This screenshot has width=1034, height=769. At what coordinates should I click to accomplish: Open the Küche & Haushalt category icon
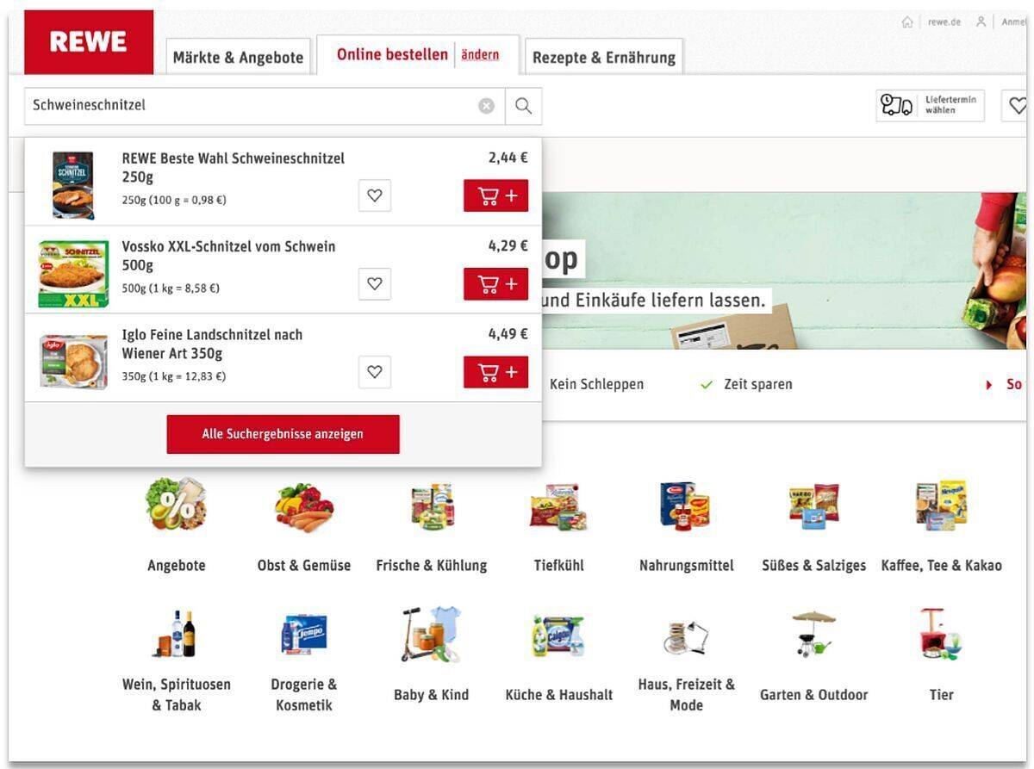558,636
